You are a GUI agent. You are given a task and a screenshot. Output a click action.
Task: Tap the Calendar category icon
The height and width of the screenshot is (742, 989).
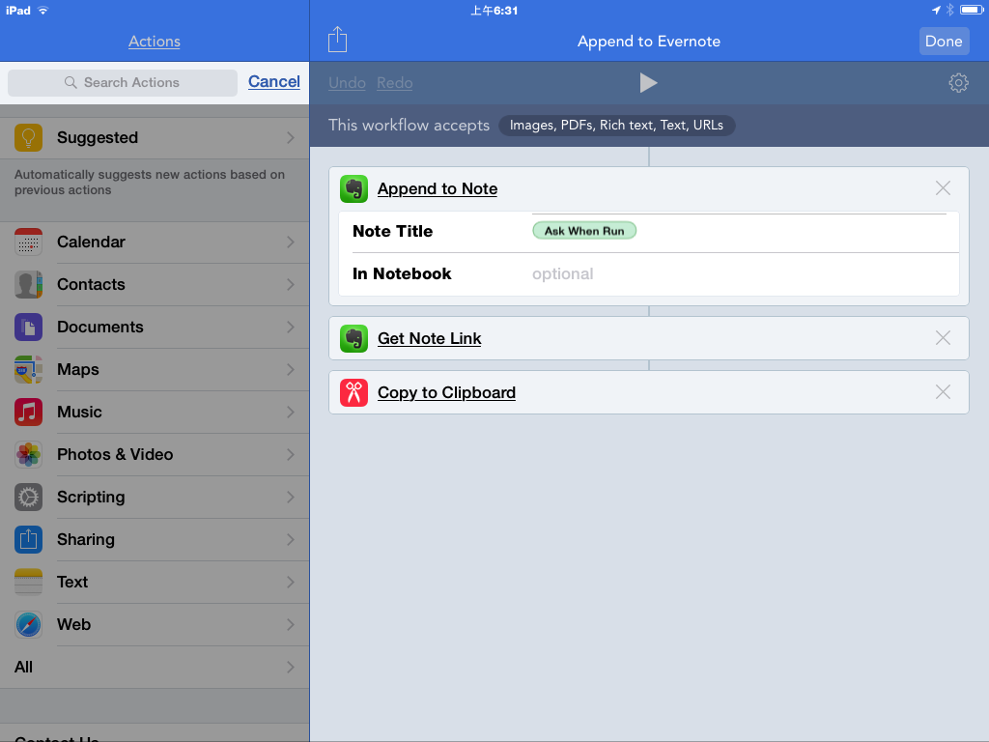coord(28,243)
